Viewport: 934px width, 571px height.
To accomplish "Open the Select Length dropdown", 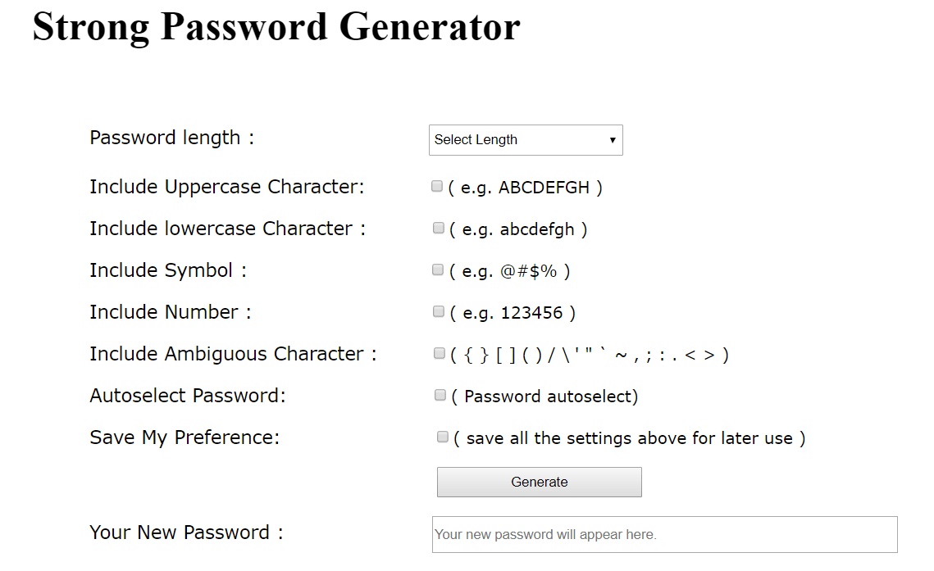I will pyautogui.click(x=526, y=140).
